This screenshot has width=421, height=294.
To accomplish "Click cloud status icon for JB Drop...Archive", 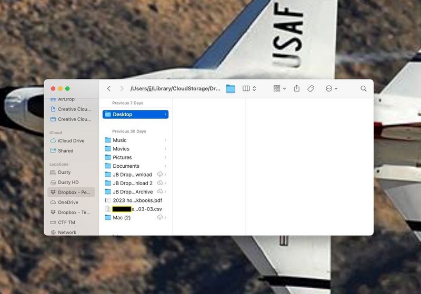I will click(x=160, y=191).
